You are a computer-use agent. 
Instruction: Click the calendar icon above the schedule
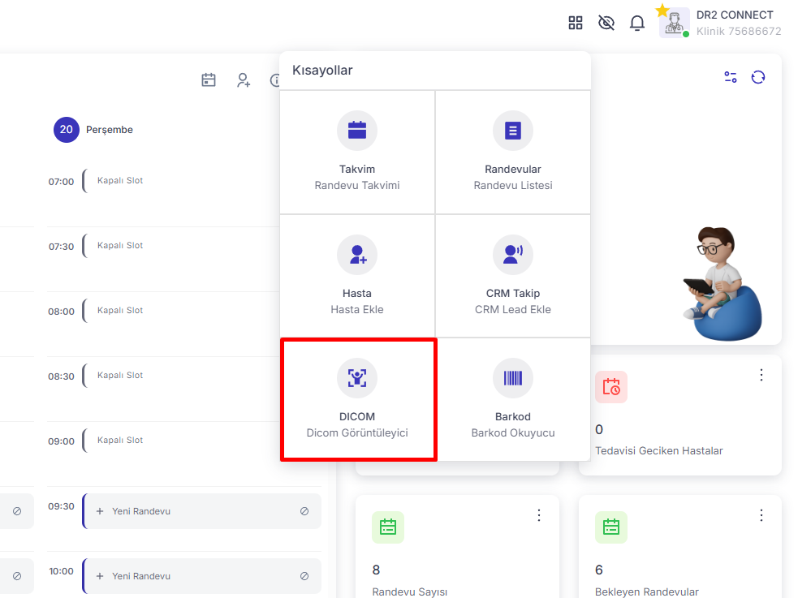[209, 80]
